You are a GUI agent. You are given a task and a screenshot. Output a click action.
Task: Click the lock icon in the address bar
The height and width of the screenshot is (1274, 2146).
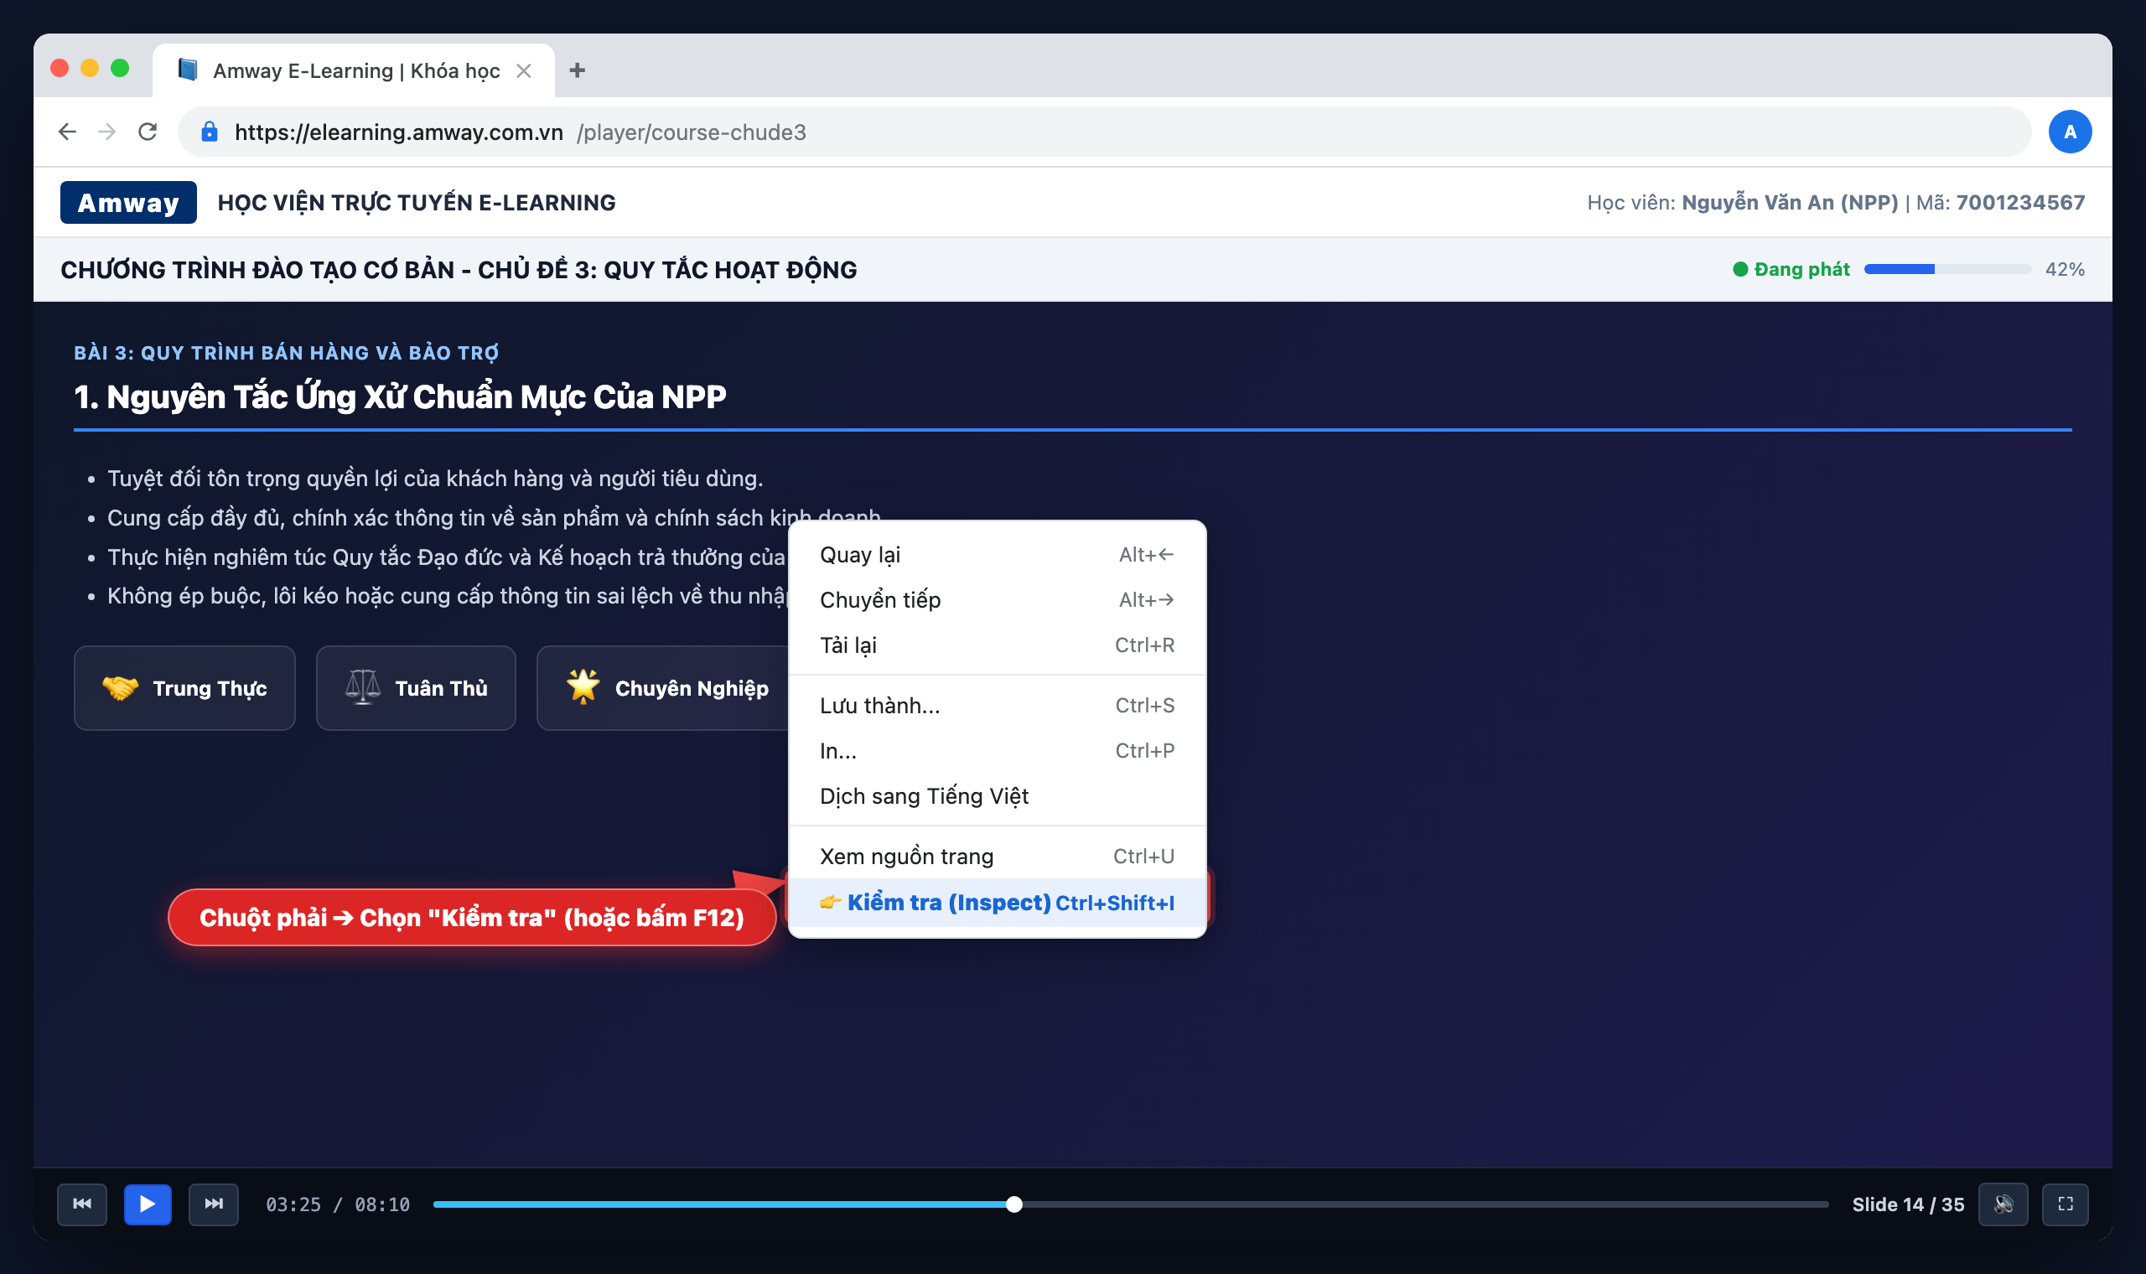[x=209, y=132]
